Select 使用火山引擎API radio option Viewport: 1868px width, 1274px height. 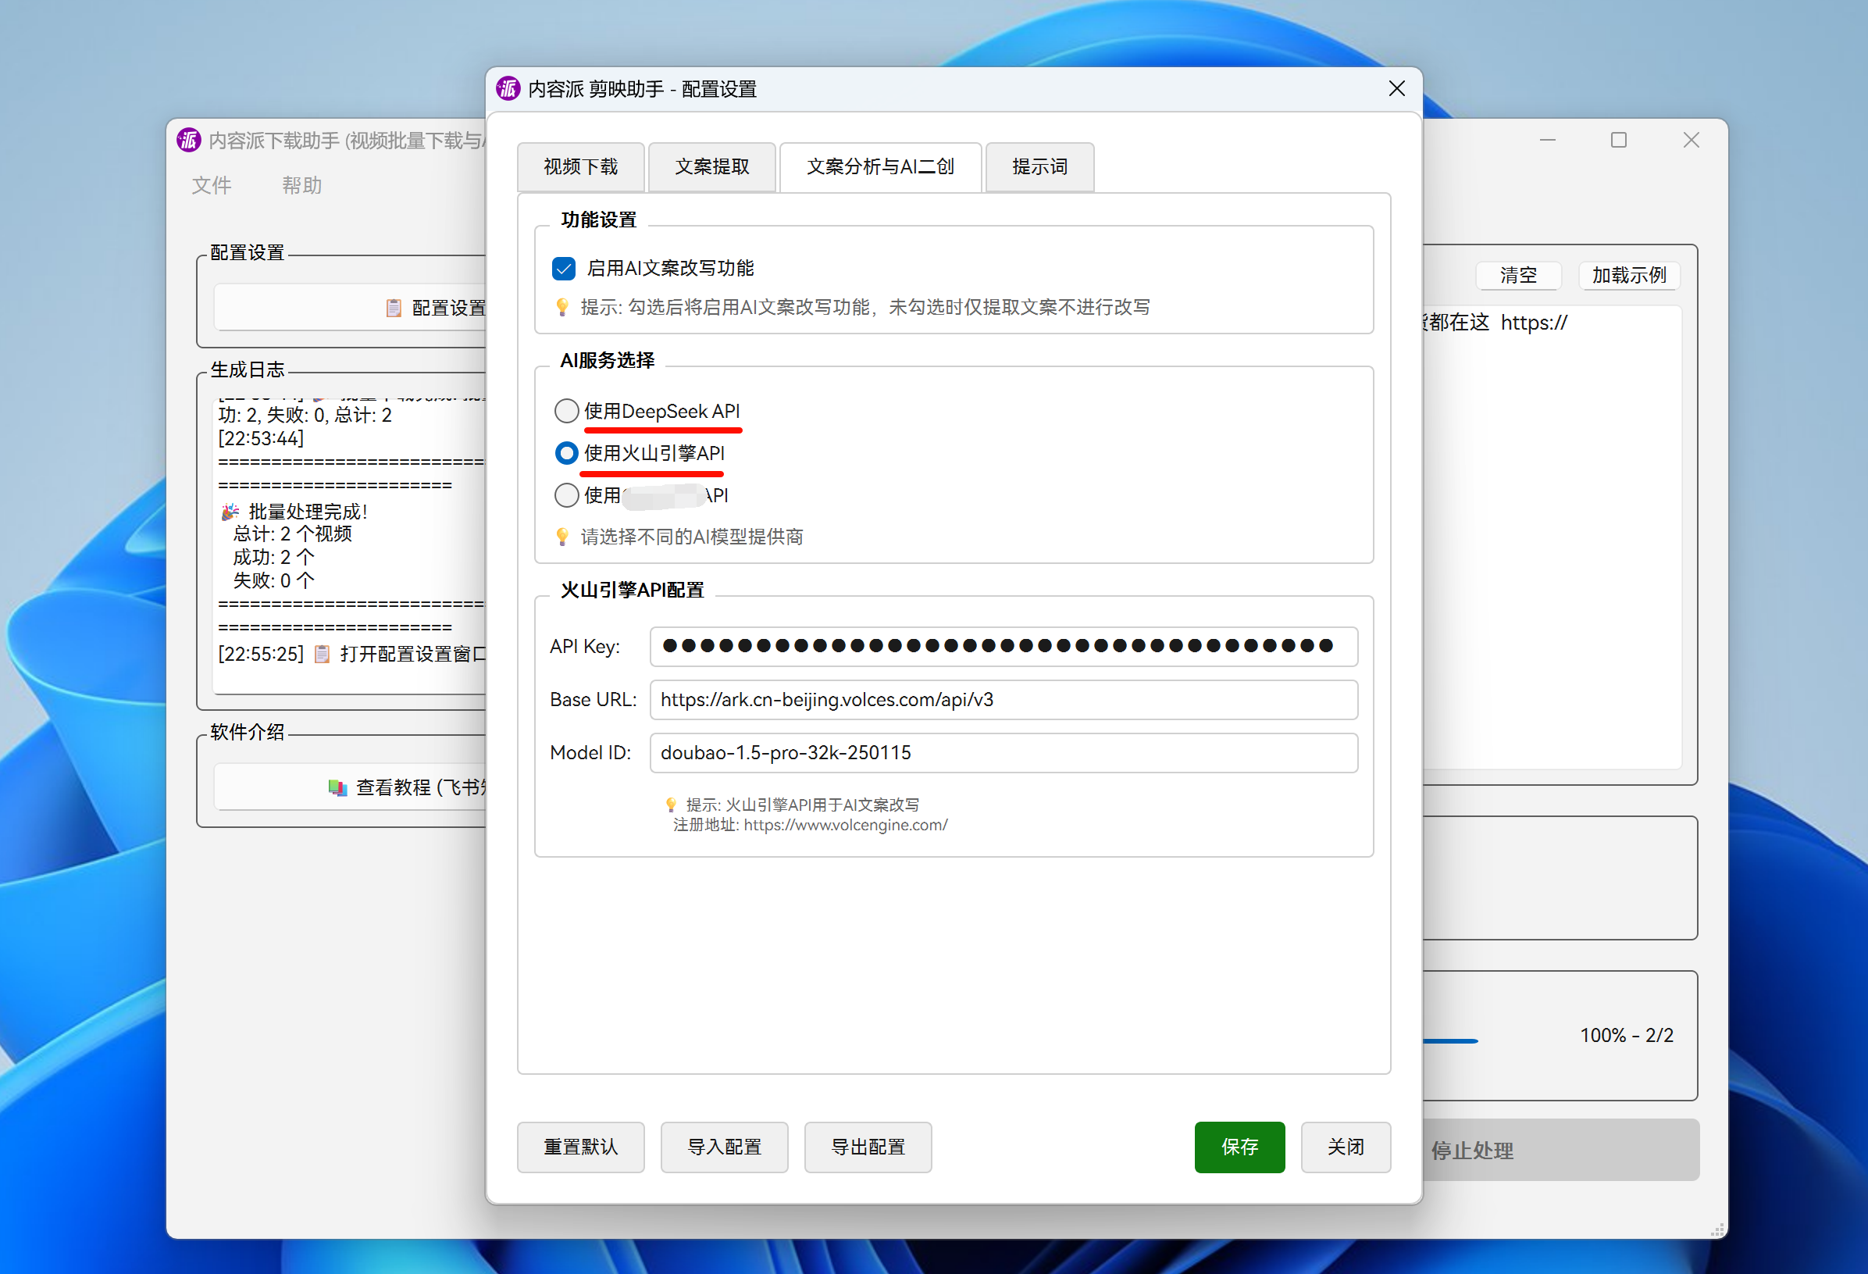coord(567,452)
